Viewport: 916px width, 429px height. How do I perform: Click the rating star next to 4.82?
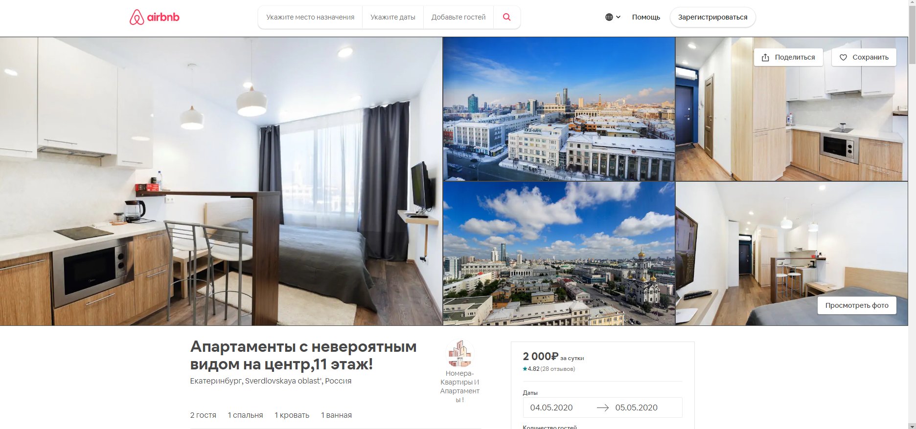point(525,369)
